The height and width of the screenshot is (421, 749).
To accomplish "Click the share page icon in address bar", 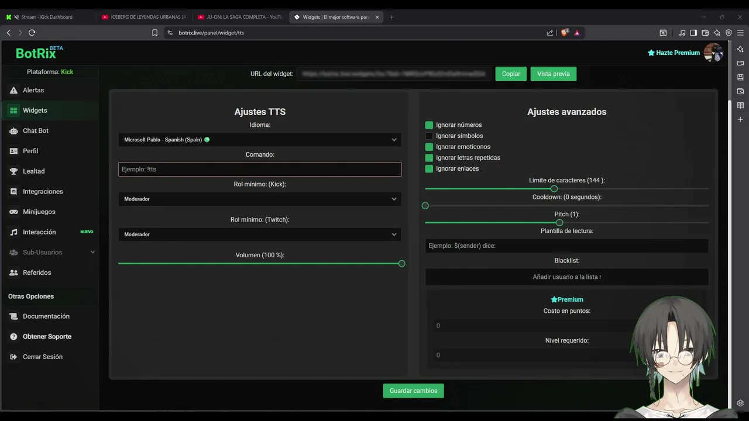I will (550, 33).
